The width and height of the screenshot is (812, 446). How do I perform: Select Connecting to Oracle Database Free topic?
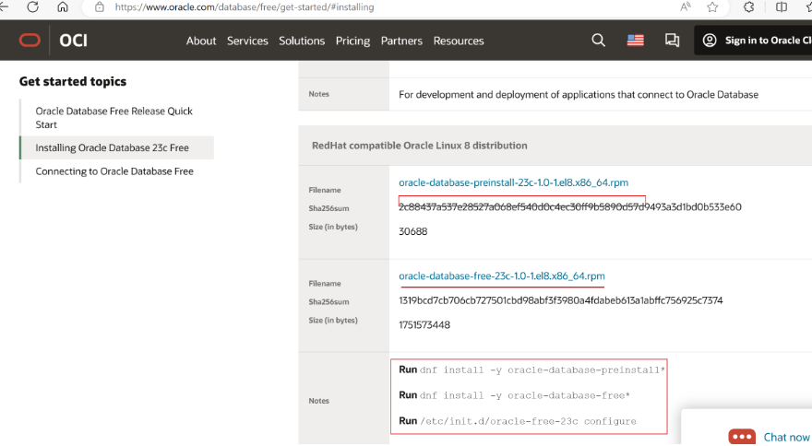114,171
